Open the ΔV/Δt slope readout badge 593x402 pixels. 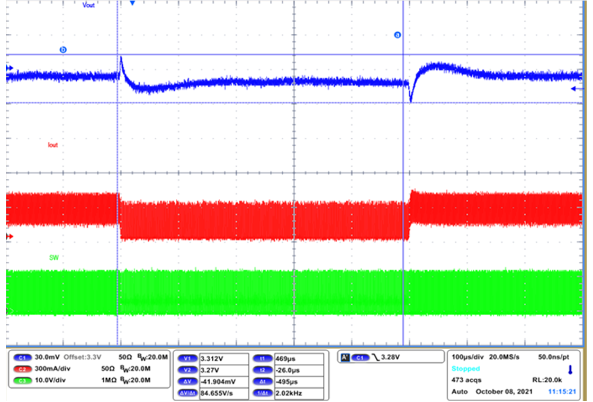[x=186, y=394]
